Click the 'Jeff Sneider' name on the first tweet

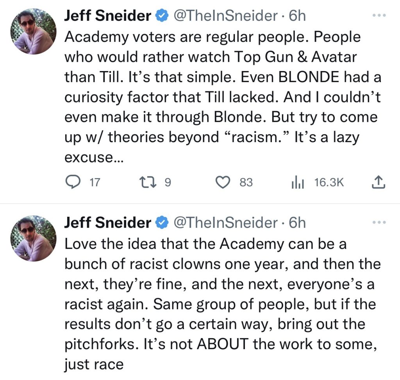(107, 16)
